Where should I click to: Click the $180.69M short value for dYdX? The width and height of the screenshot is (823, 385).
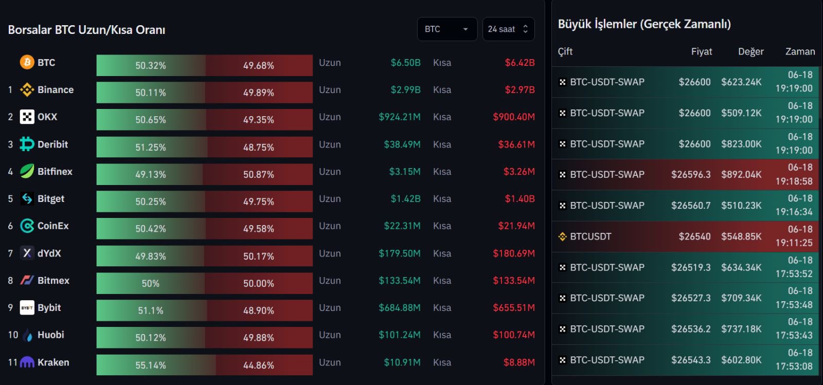coord(514,253)
